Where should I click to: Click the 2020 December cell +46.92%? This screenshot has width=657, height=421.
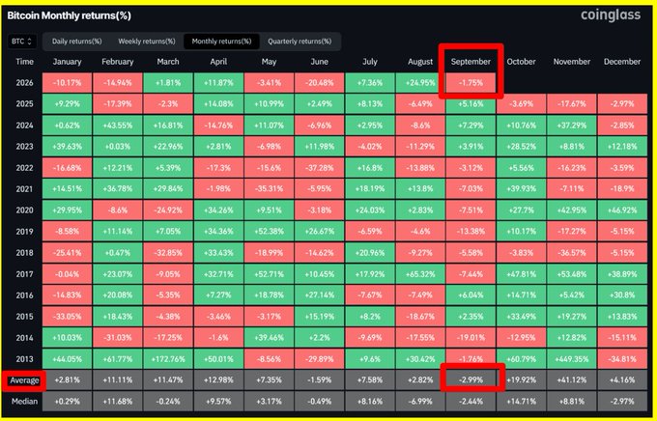622,210
